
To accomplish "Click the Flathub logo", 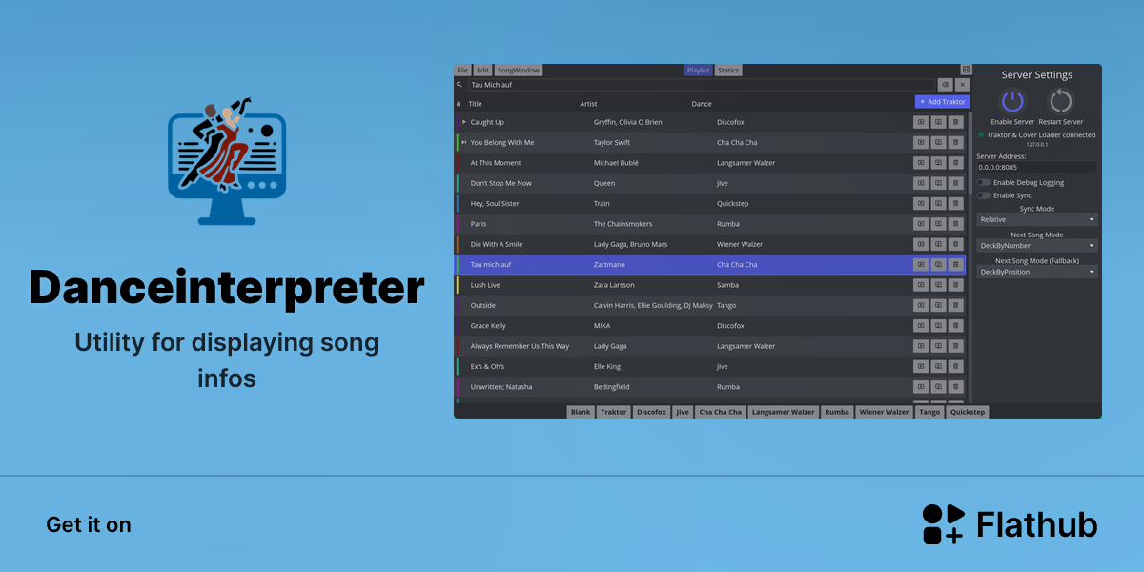I will pos(1010,524).
